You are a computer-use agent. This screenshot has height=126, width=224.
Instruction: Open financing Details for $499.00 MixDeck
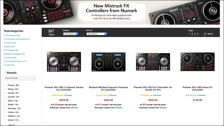[x=119, y=108]
